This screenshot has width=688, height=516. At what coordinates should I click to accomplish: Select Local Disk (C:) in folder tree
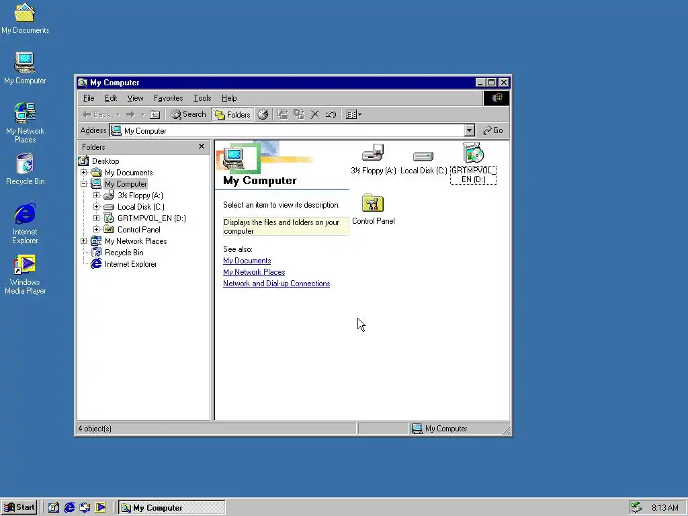(x=141, y=207)
